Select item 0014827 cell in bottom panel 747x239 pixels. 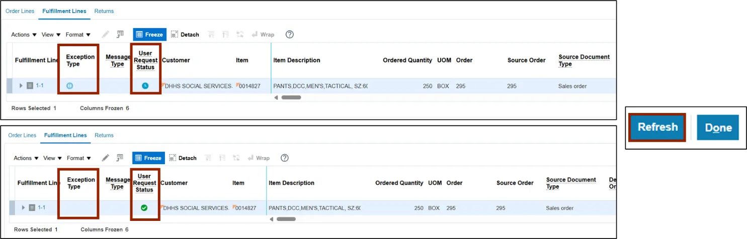click(x=245, y=208)
